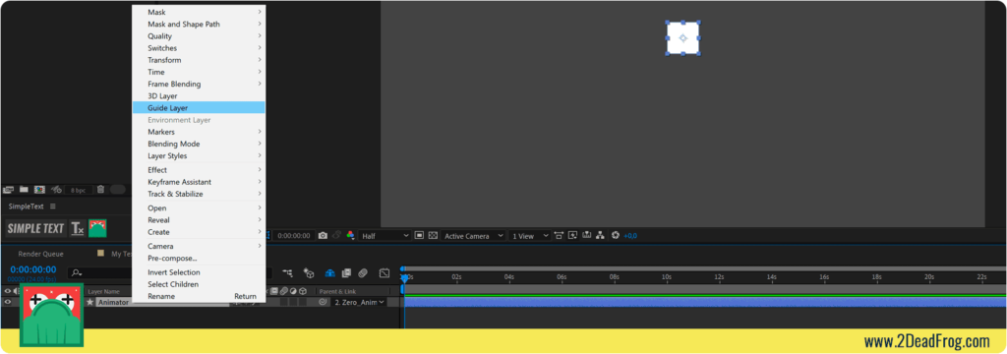Click the 8 bpc color depth button

78,190
